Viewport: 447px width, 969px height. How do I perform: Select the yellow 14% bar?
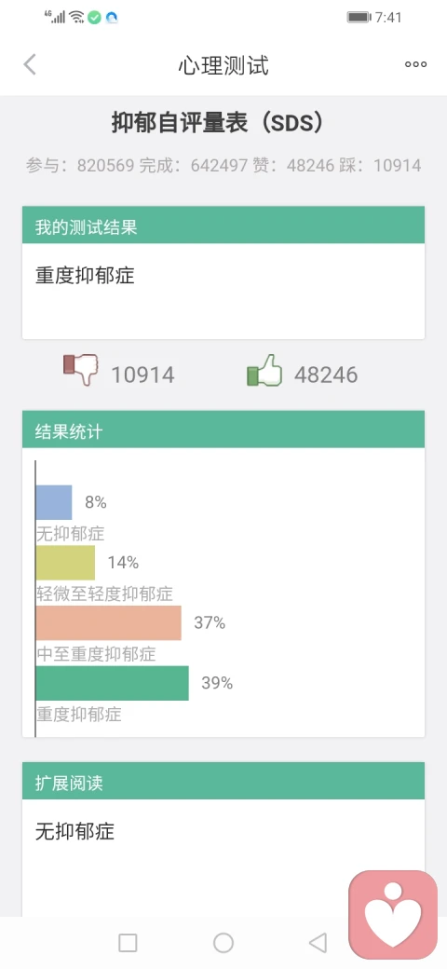tap(65, 563)
